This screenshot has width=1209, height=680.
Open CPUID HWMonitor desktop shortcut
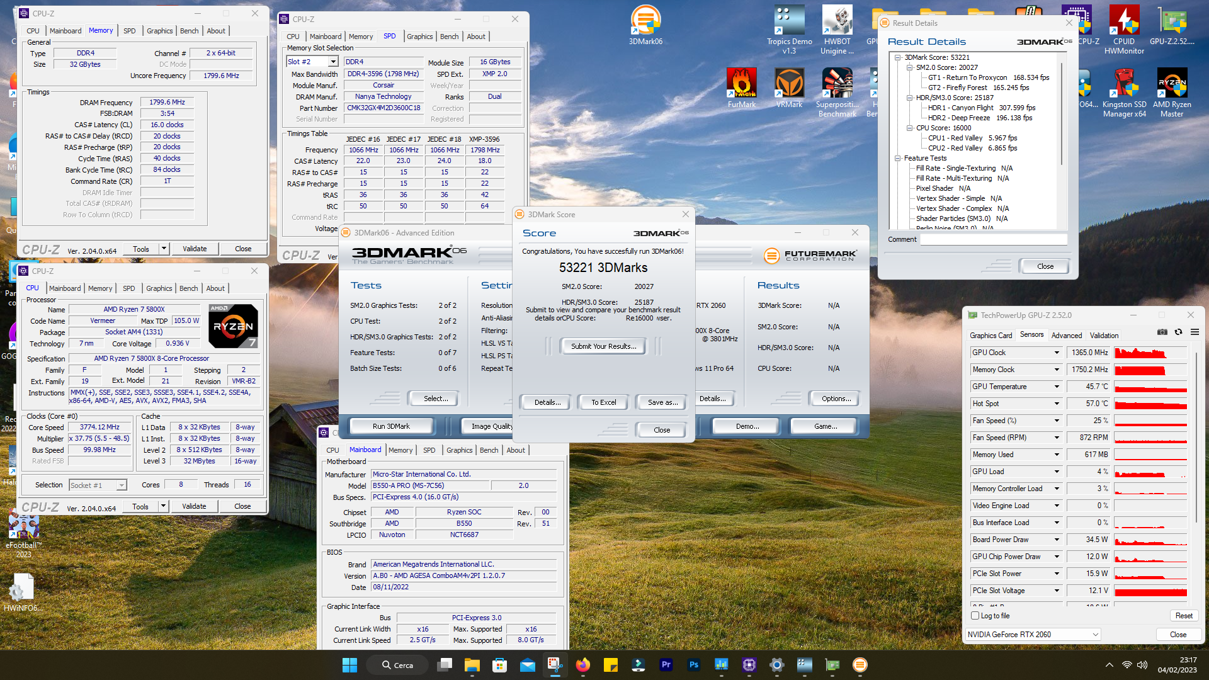pyautogui.click(x=1124, y=30)
